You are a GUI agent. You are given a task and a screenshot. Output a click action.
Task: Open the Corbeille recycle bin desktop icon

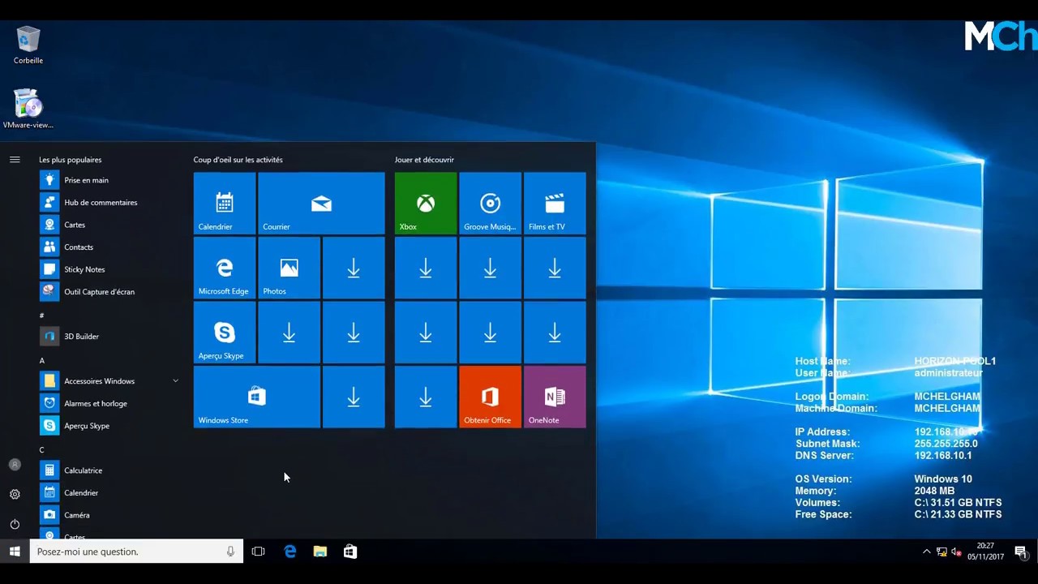pyautogui.click(x=28, y=45)
